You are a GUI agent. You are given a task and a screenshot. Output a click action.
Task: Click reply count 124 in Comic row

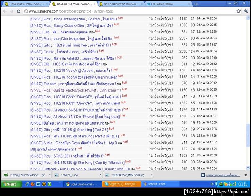point(192,51)
